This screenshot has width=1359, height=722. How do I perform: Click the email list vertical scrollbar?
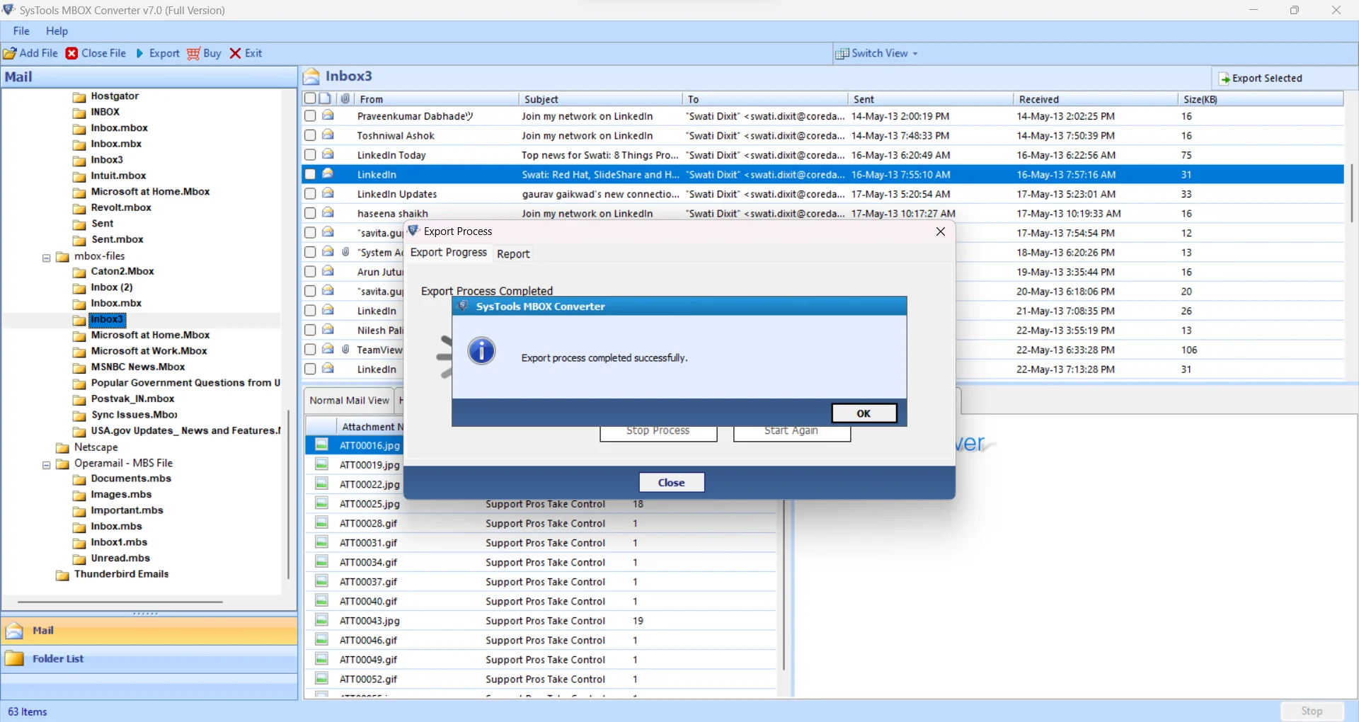point(1352,193)
